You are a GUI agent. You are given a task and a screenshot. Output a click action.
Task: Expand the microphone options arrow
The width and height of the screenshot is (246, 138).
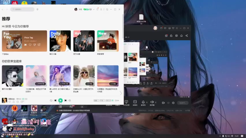tap(147, 102)
